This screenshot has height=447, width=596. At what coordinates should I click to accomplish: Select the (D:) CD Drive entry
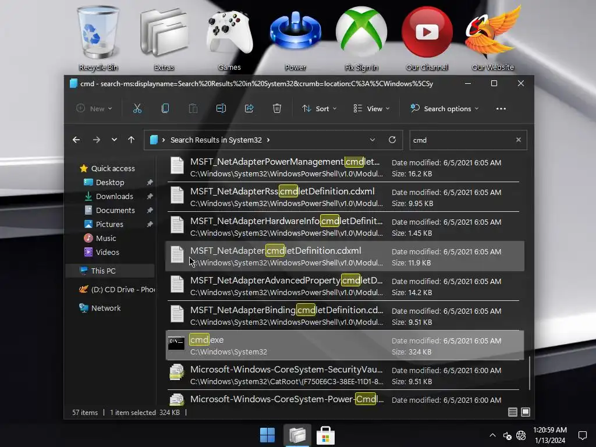pyautogui.click(x=116, y=290)
